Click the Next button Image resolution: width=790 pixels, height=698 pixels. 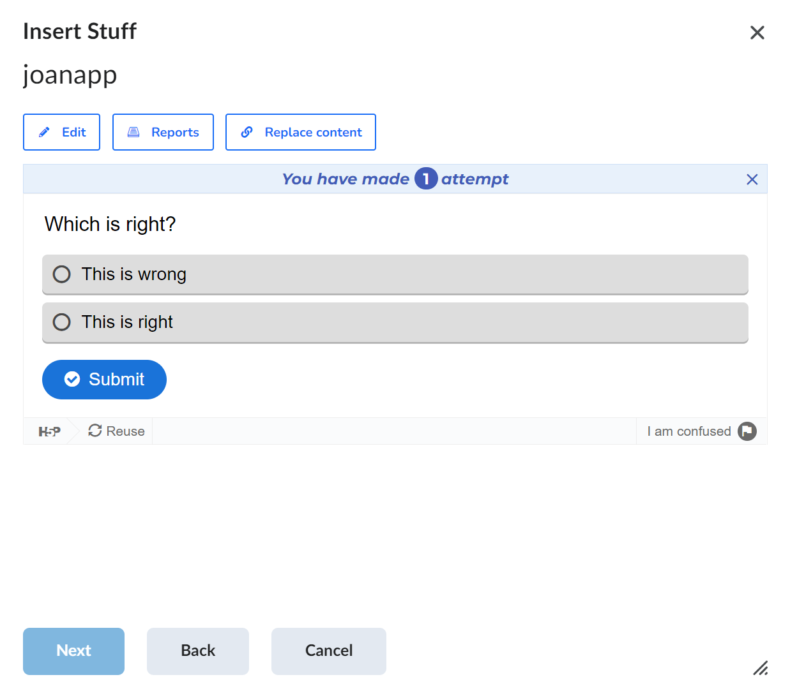(x=73, y=651)
